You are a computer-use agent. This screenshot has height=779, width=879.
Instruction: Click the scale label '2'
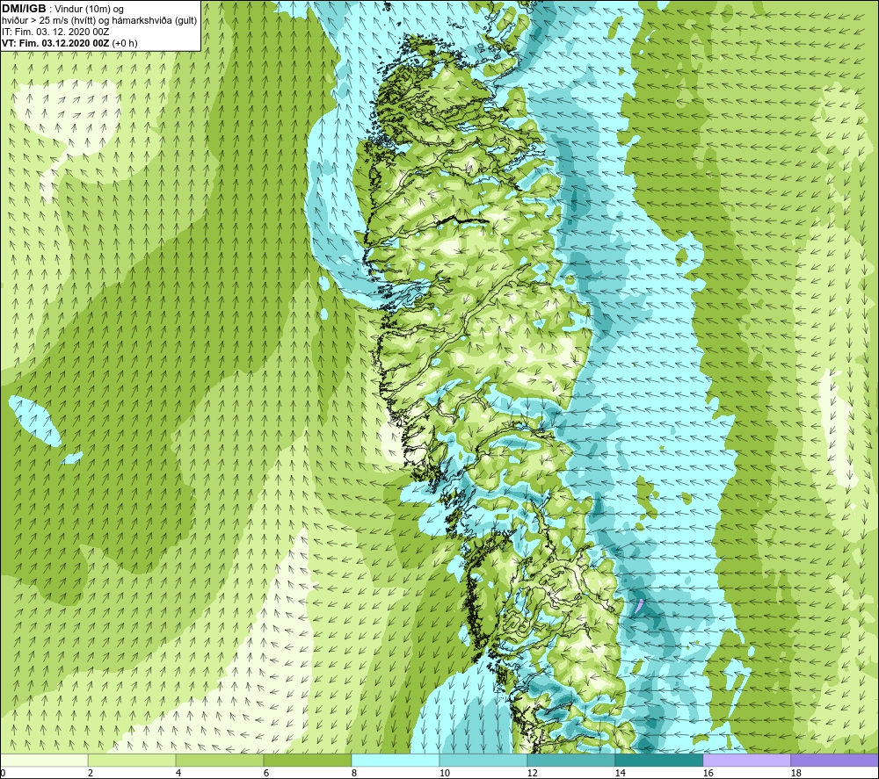point(91,773)
